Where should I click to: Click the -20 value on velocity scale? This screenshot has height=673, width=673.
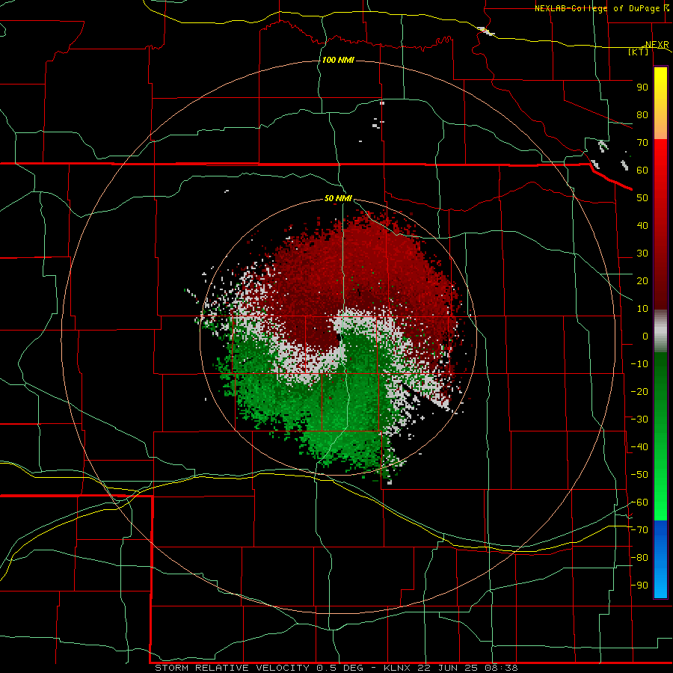[x=639, y=392]
